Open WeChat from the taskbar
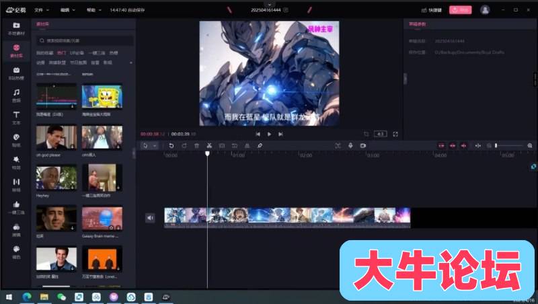This screenshot has width=538, height=304. coord(61,297)
